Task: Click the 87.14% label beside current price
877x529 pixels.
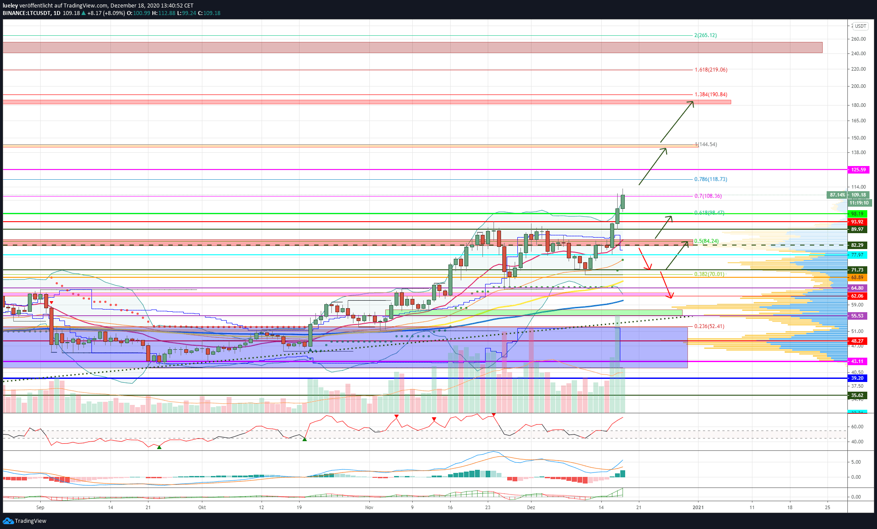Action: 837,195
